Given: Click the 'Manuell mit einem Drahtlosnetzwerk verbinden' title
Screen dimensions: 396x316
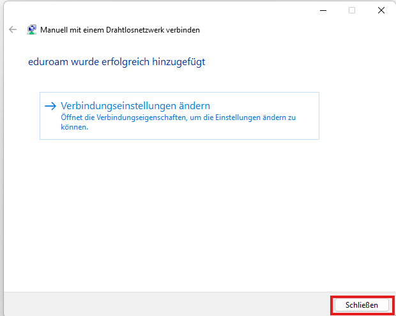Looking at the screenshot, I should coord(120,30).
